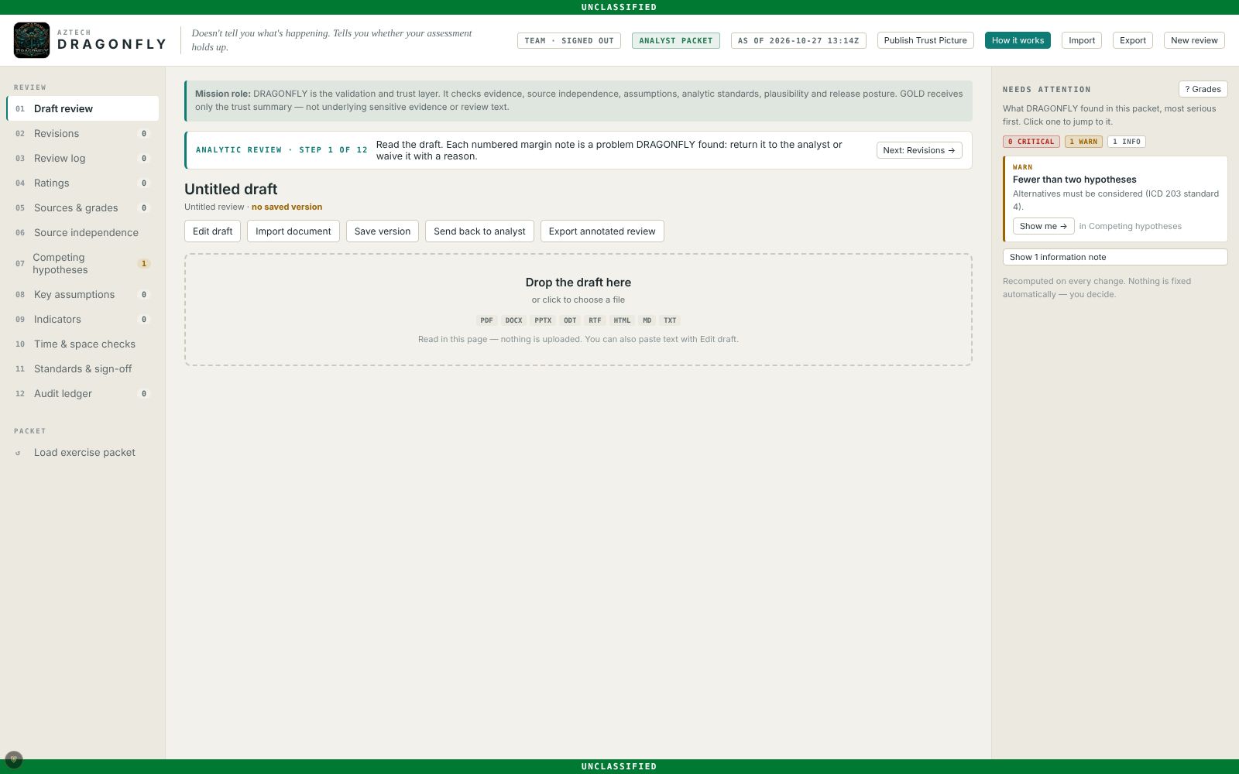Switch to the Review log section
This screenshot has width=1239, height=774.
[83, 158]
